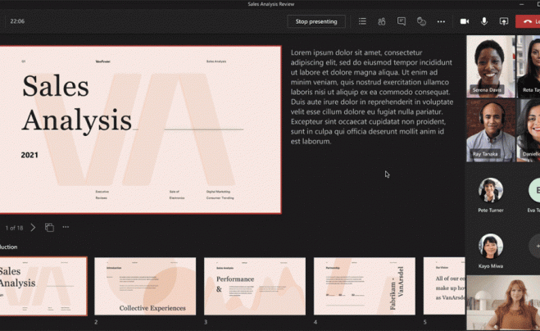This screenshot has height=331, width=540.
Task: Open the slide grid view icon
Action: [49, 227]
